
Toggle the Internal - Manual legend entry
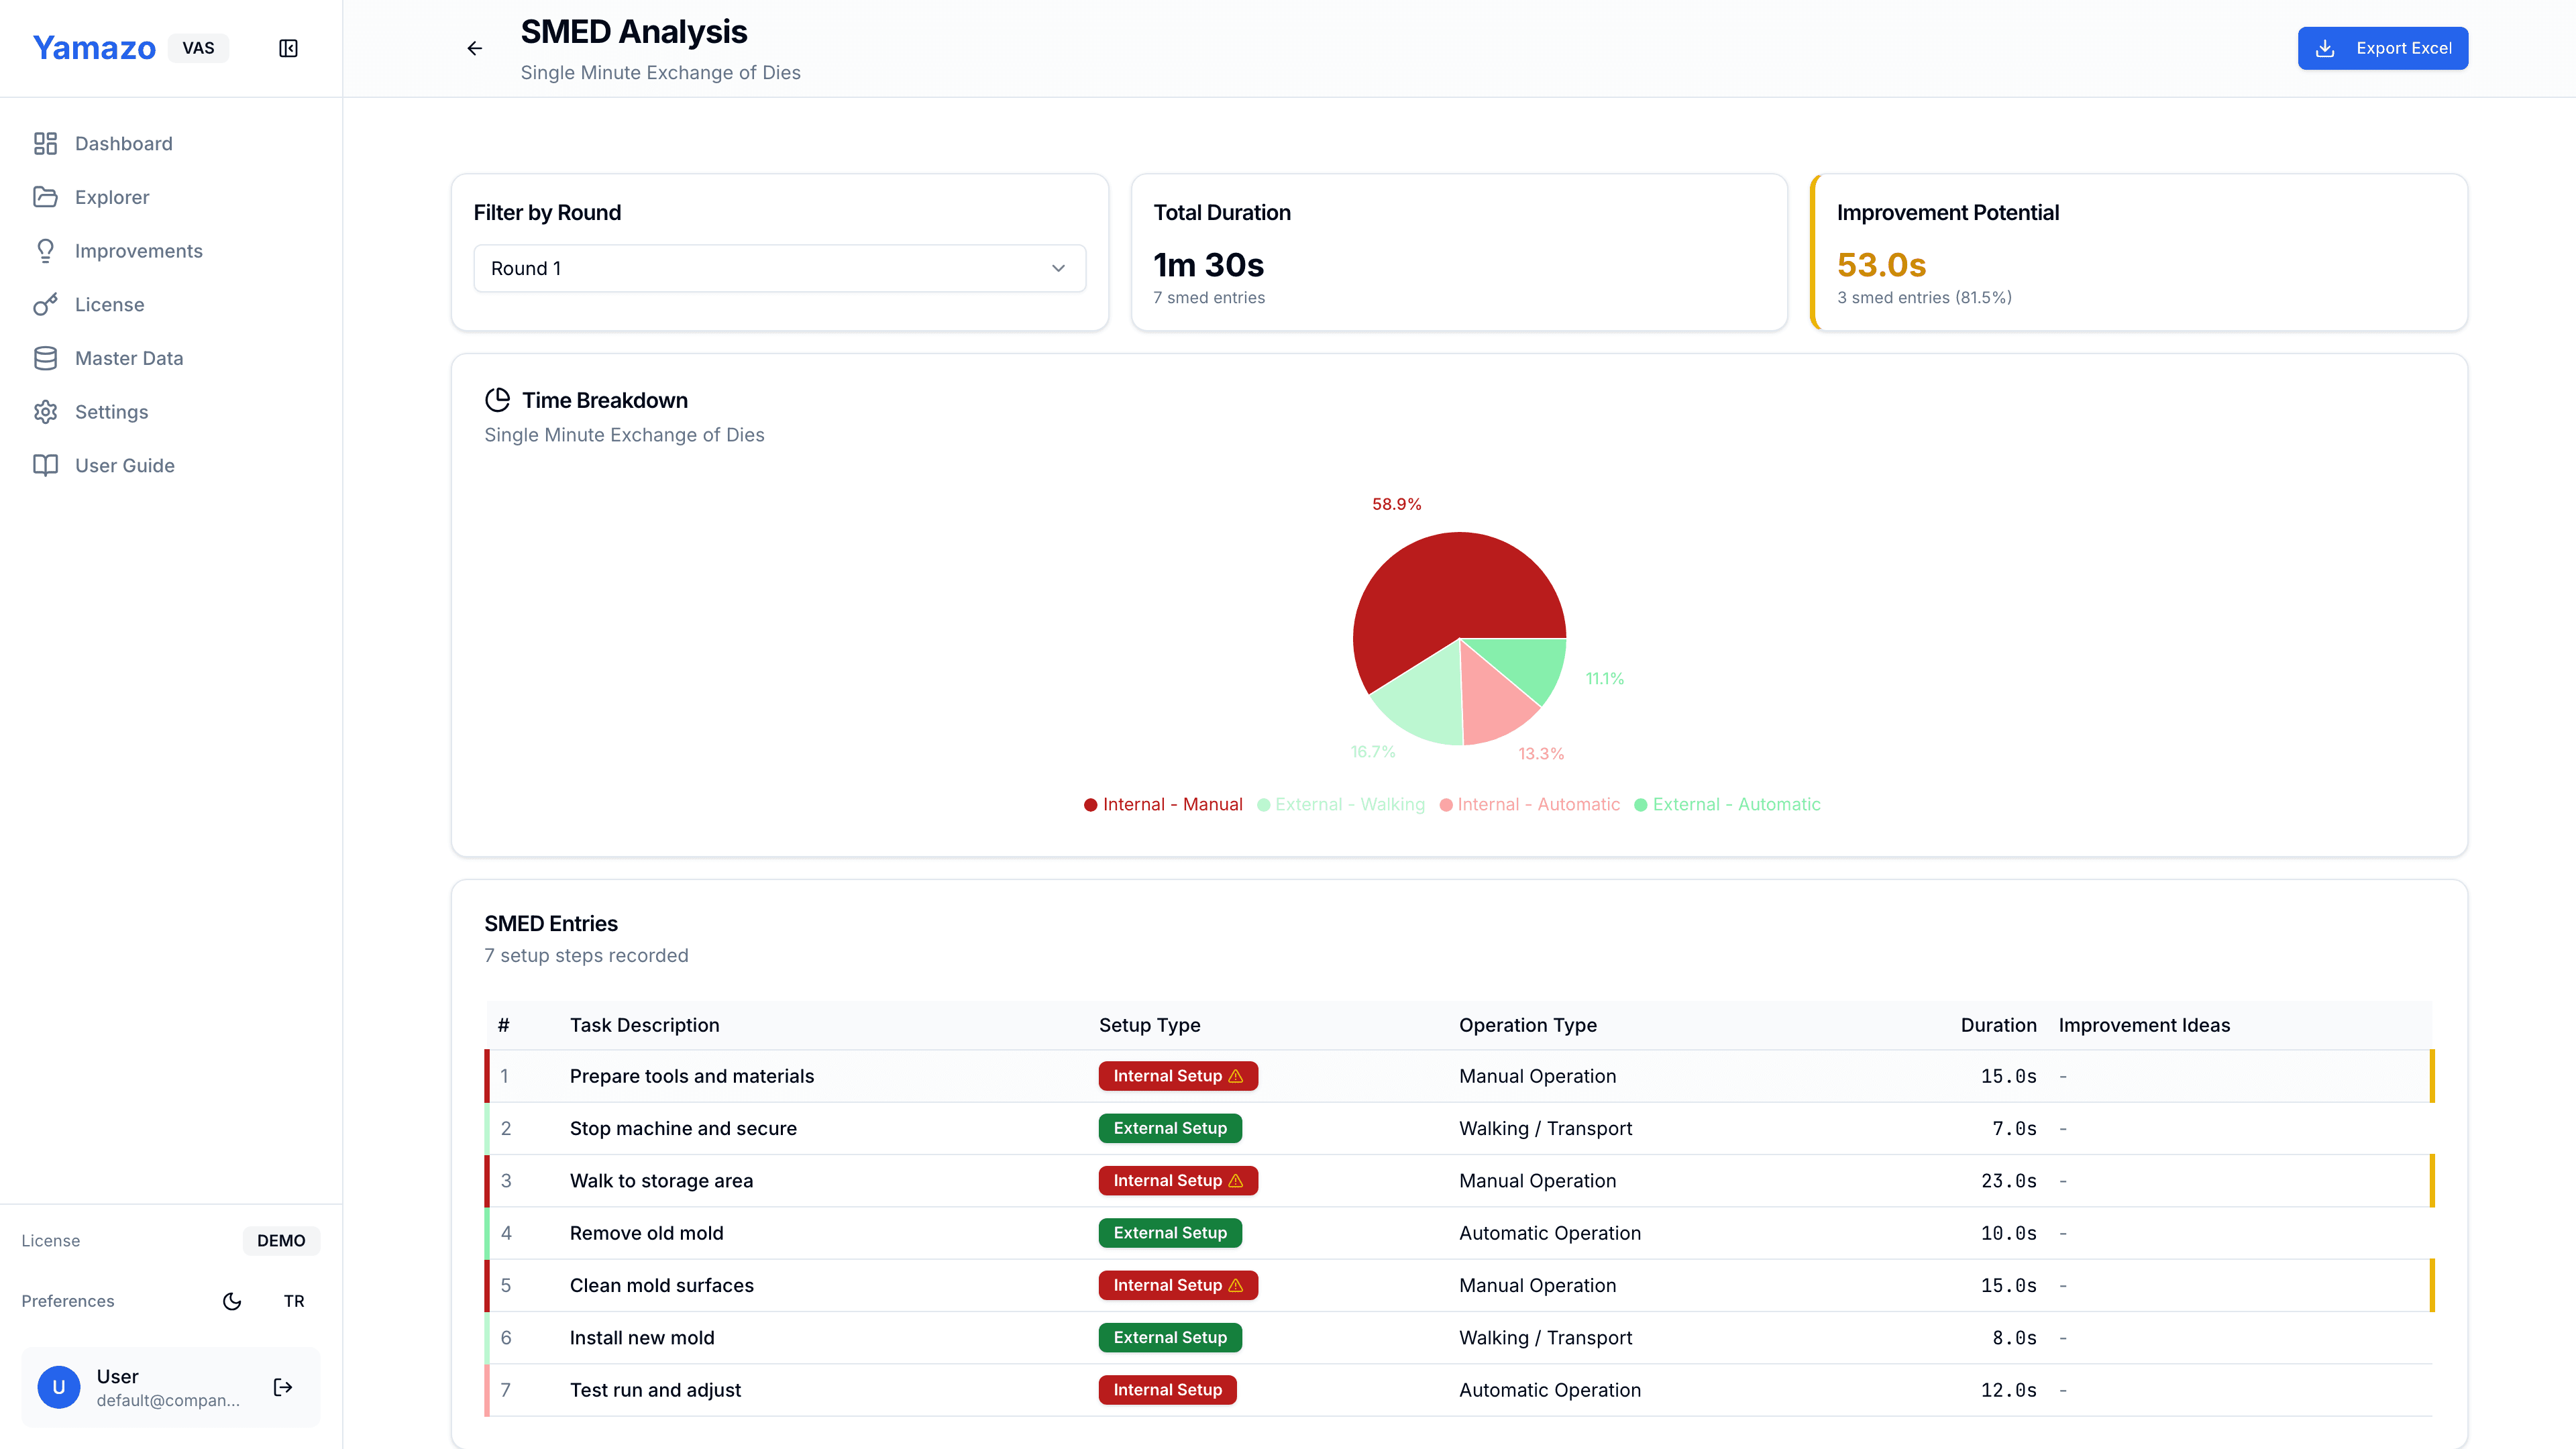[1163, 804]
